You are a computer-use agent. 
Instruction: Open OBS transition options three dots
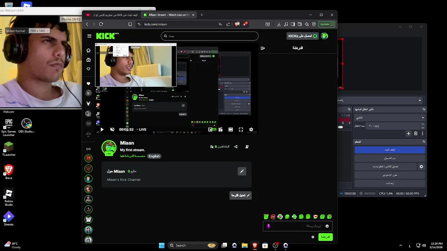(423, 134)
